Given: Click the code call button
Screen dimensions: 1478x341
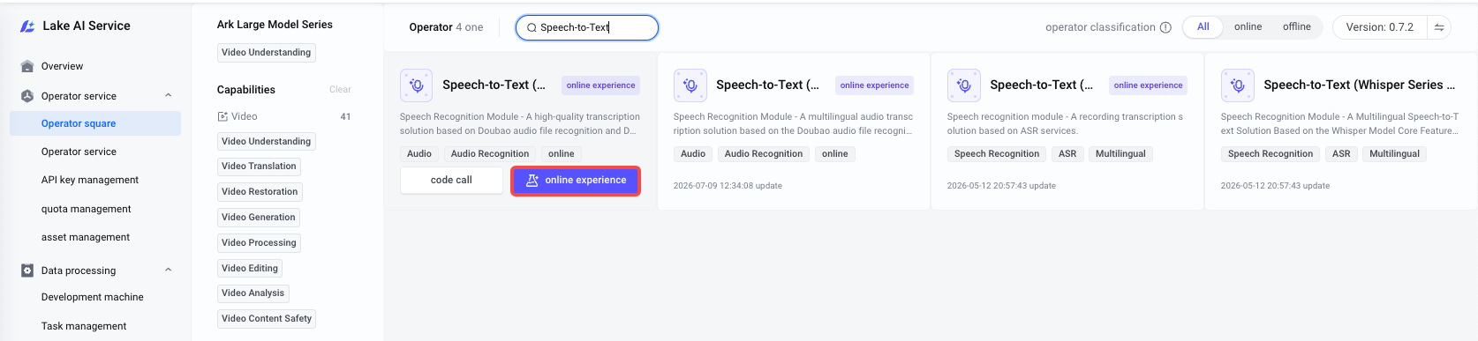Looking at the screenshot, I should [451, 181].
